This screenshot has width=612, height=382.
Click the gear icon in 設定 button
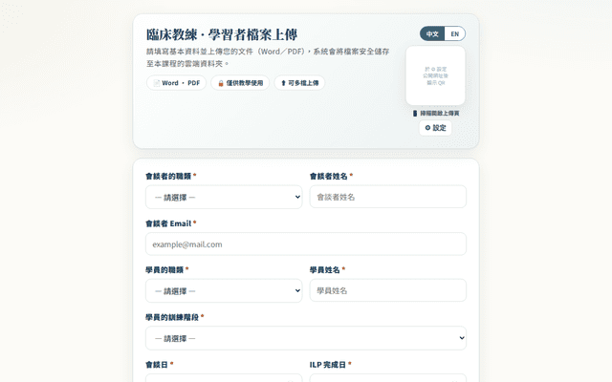coord(427,128)
